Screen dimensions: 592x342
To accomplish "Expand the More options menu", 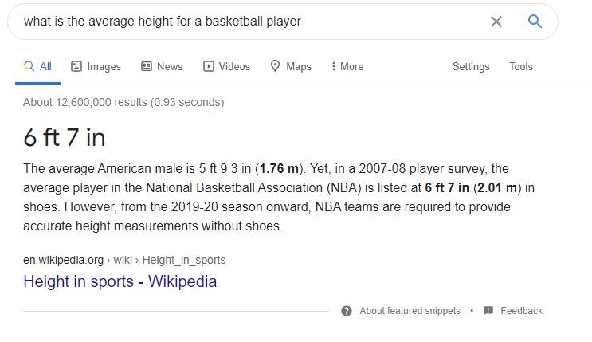I will [x=347, y=67].
